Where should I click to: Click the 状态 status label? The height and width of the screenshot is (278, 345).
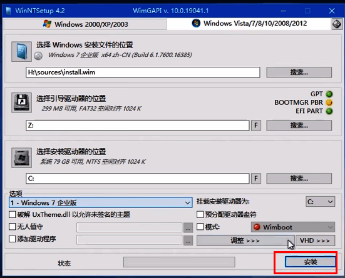click(x=64, y=263)
